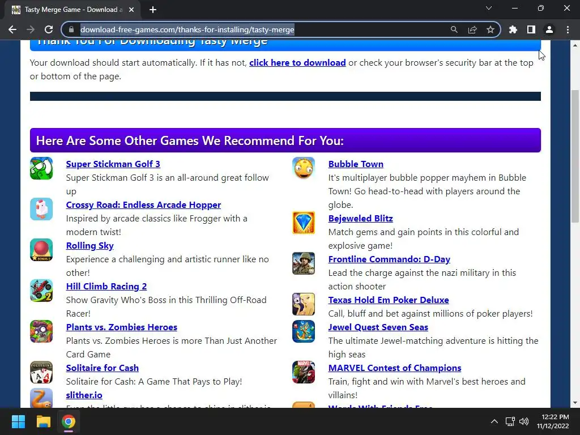Open the Jewel Quest Seven Seas link
The image size is (580, 435).
[378, 327]
